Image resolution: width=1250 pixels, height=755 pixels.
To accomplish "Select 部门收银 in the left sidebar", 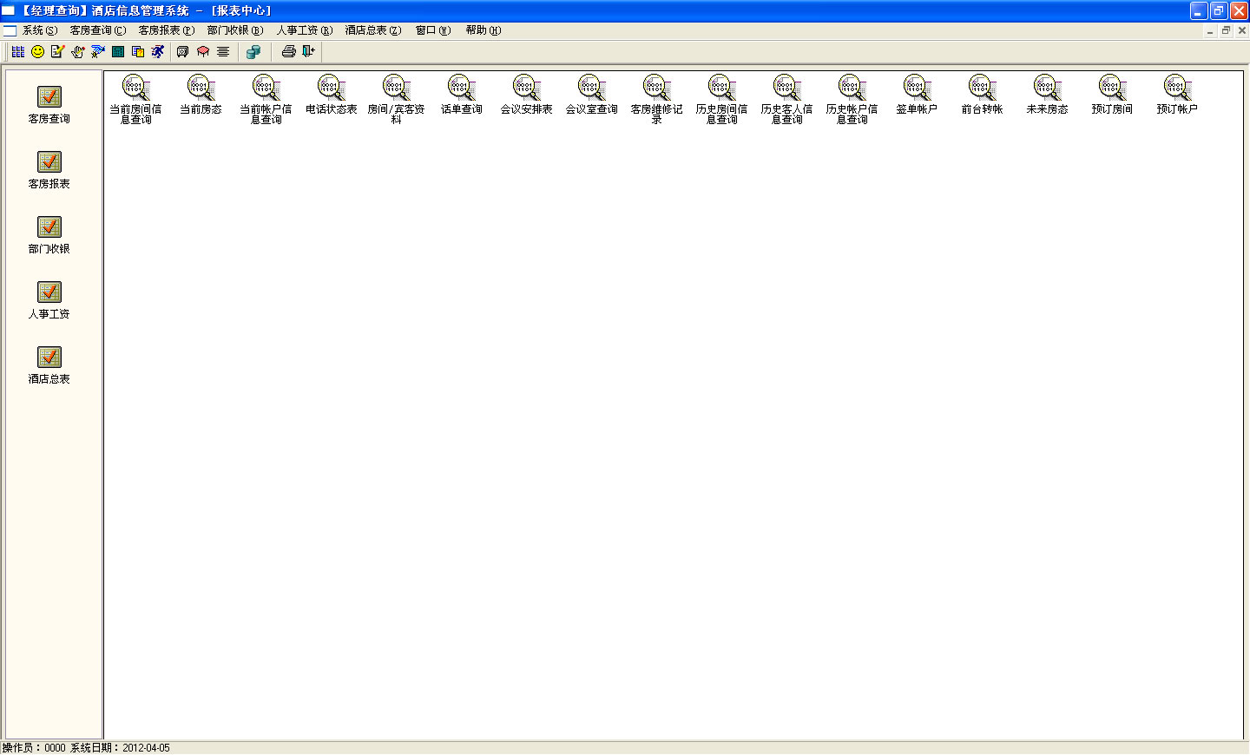I will [x=49, y=234].
